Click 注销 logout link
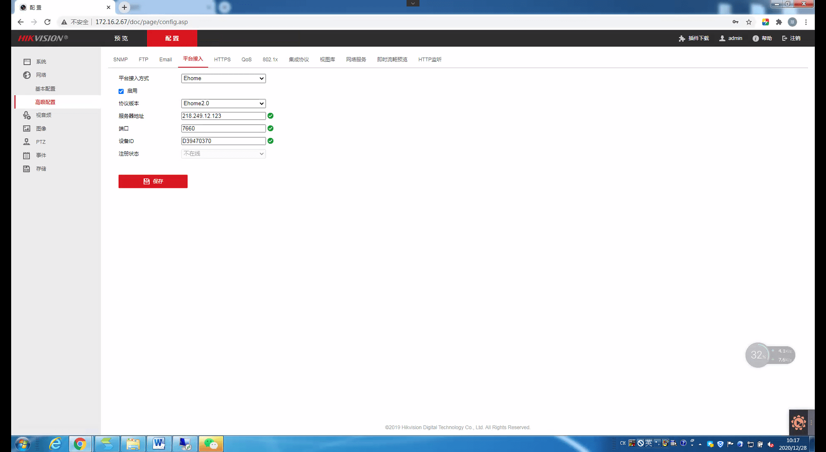826x452 pixels. [x=792, y=38]
